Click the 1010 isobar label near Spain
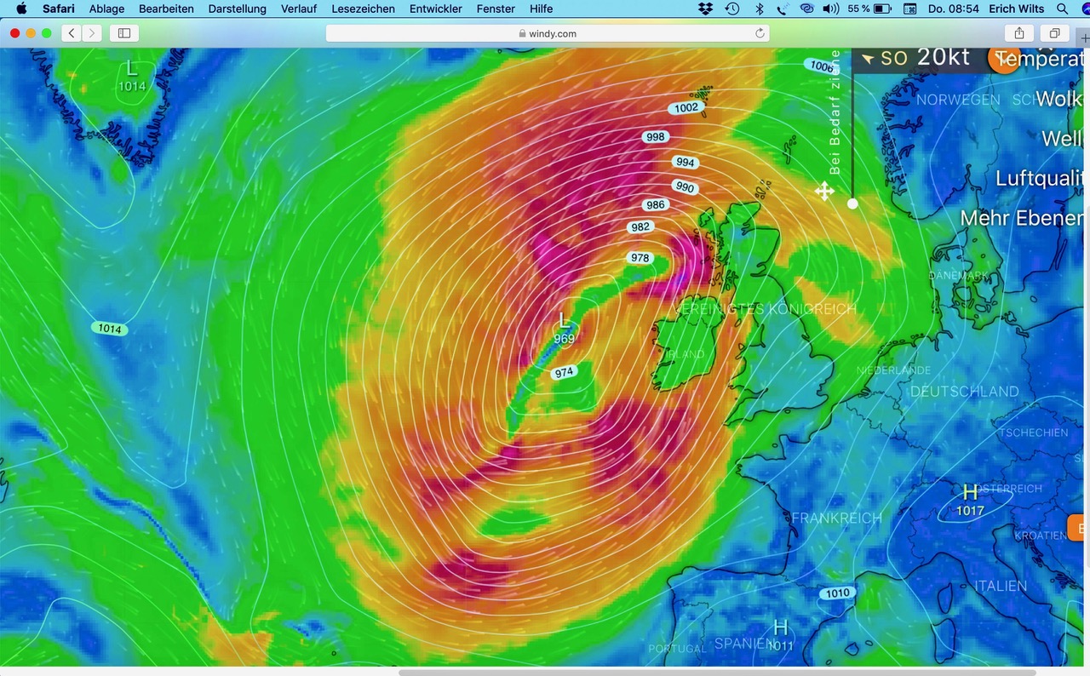Image resolution: width=1090 pixels, height=676 pixels. pos(837,593)
